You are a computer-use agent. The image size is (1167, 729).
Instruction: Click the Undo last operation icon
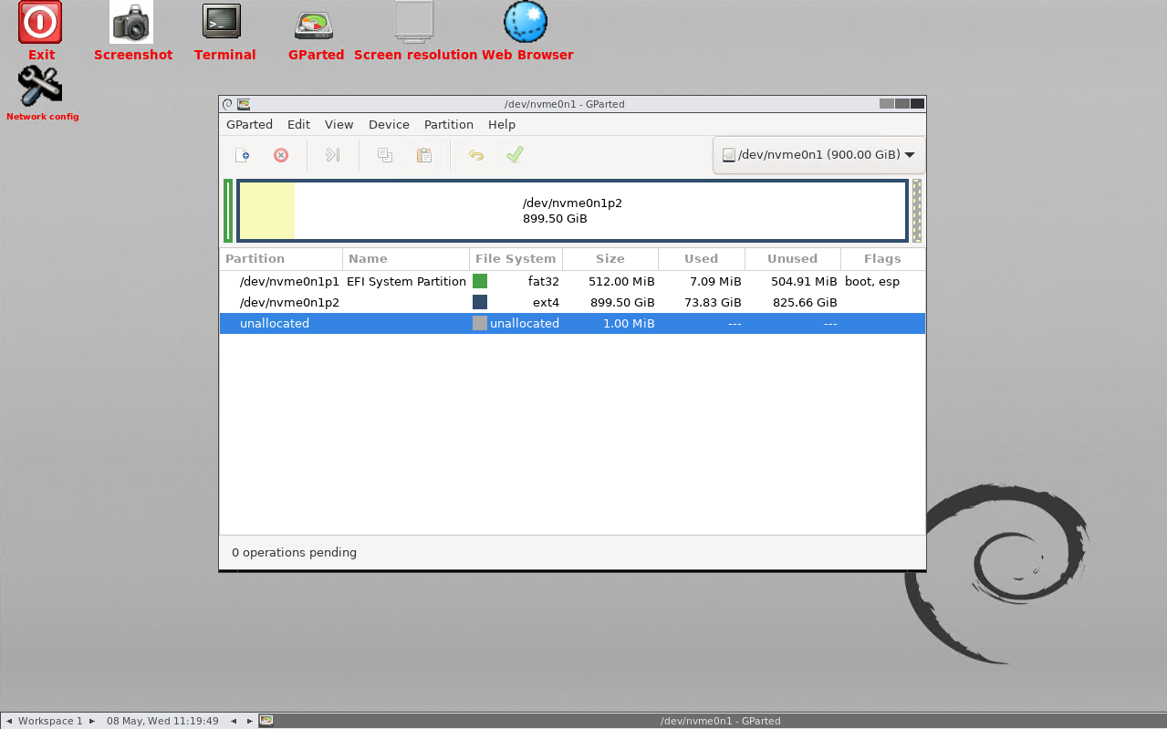coord(475,155)
